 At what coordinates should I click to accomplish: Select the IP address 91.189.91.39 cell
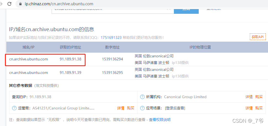click(x=70, y=73)
